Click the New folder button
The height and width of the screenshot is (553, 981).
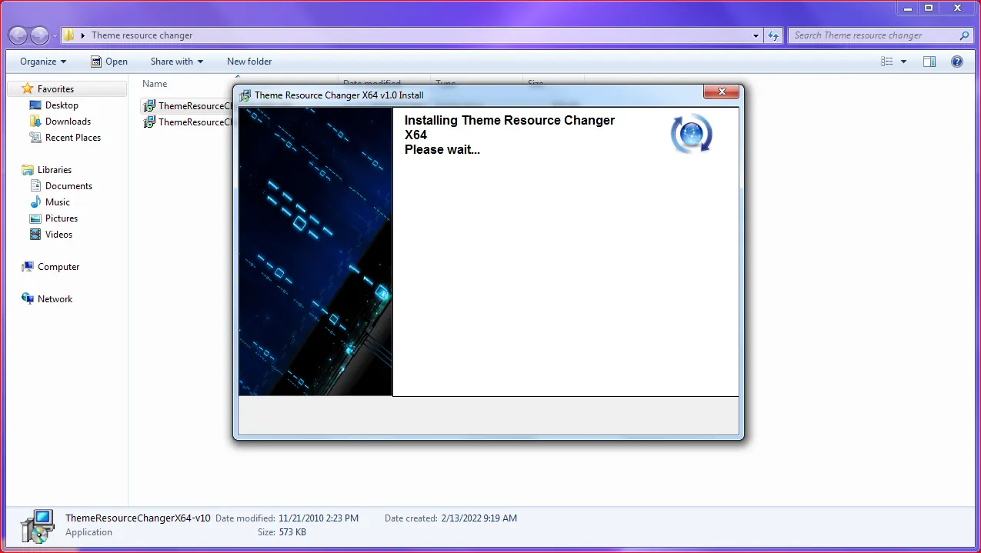pos(249,62)
